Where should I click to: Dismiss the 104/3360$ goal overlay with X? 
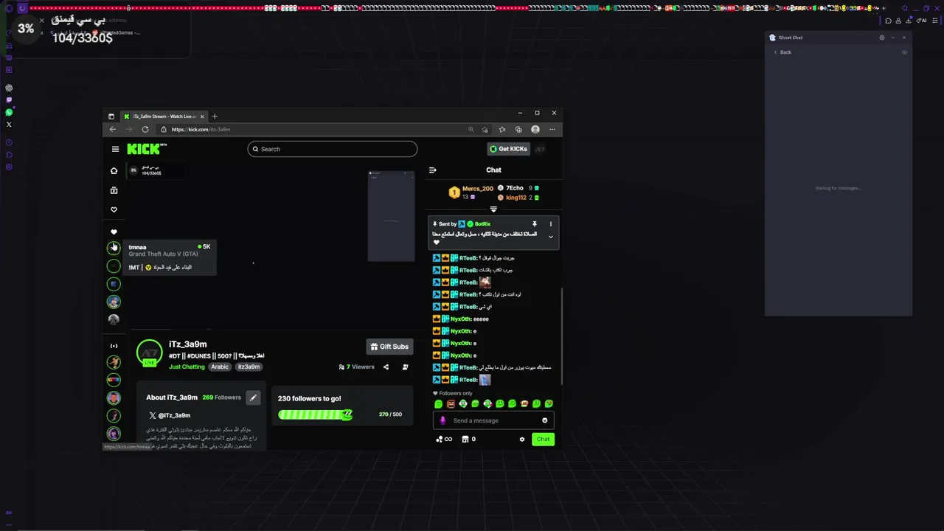(42, 21)
